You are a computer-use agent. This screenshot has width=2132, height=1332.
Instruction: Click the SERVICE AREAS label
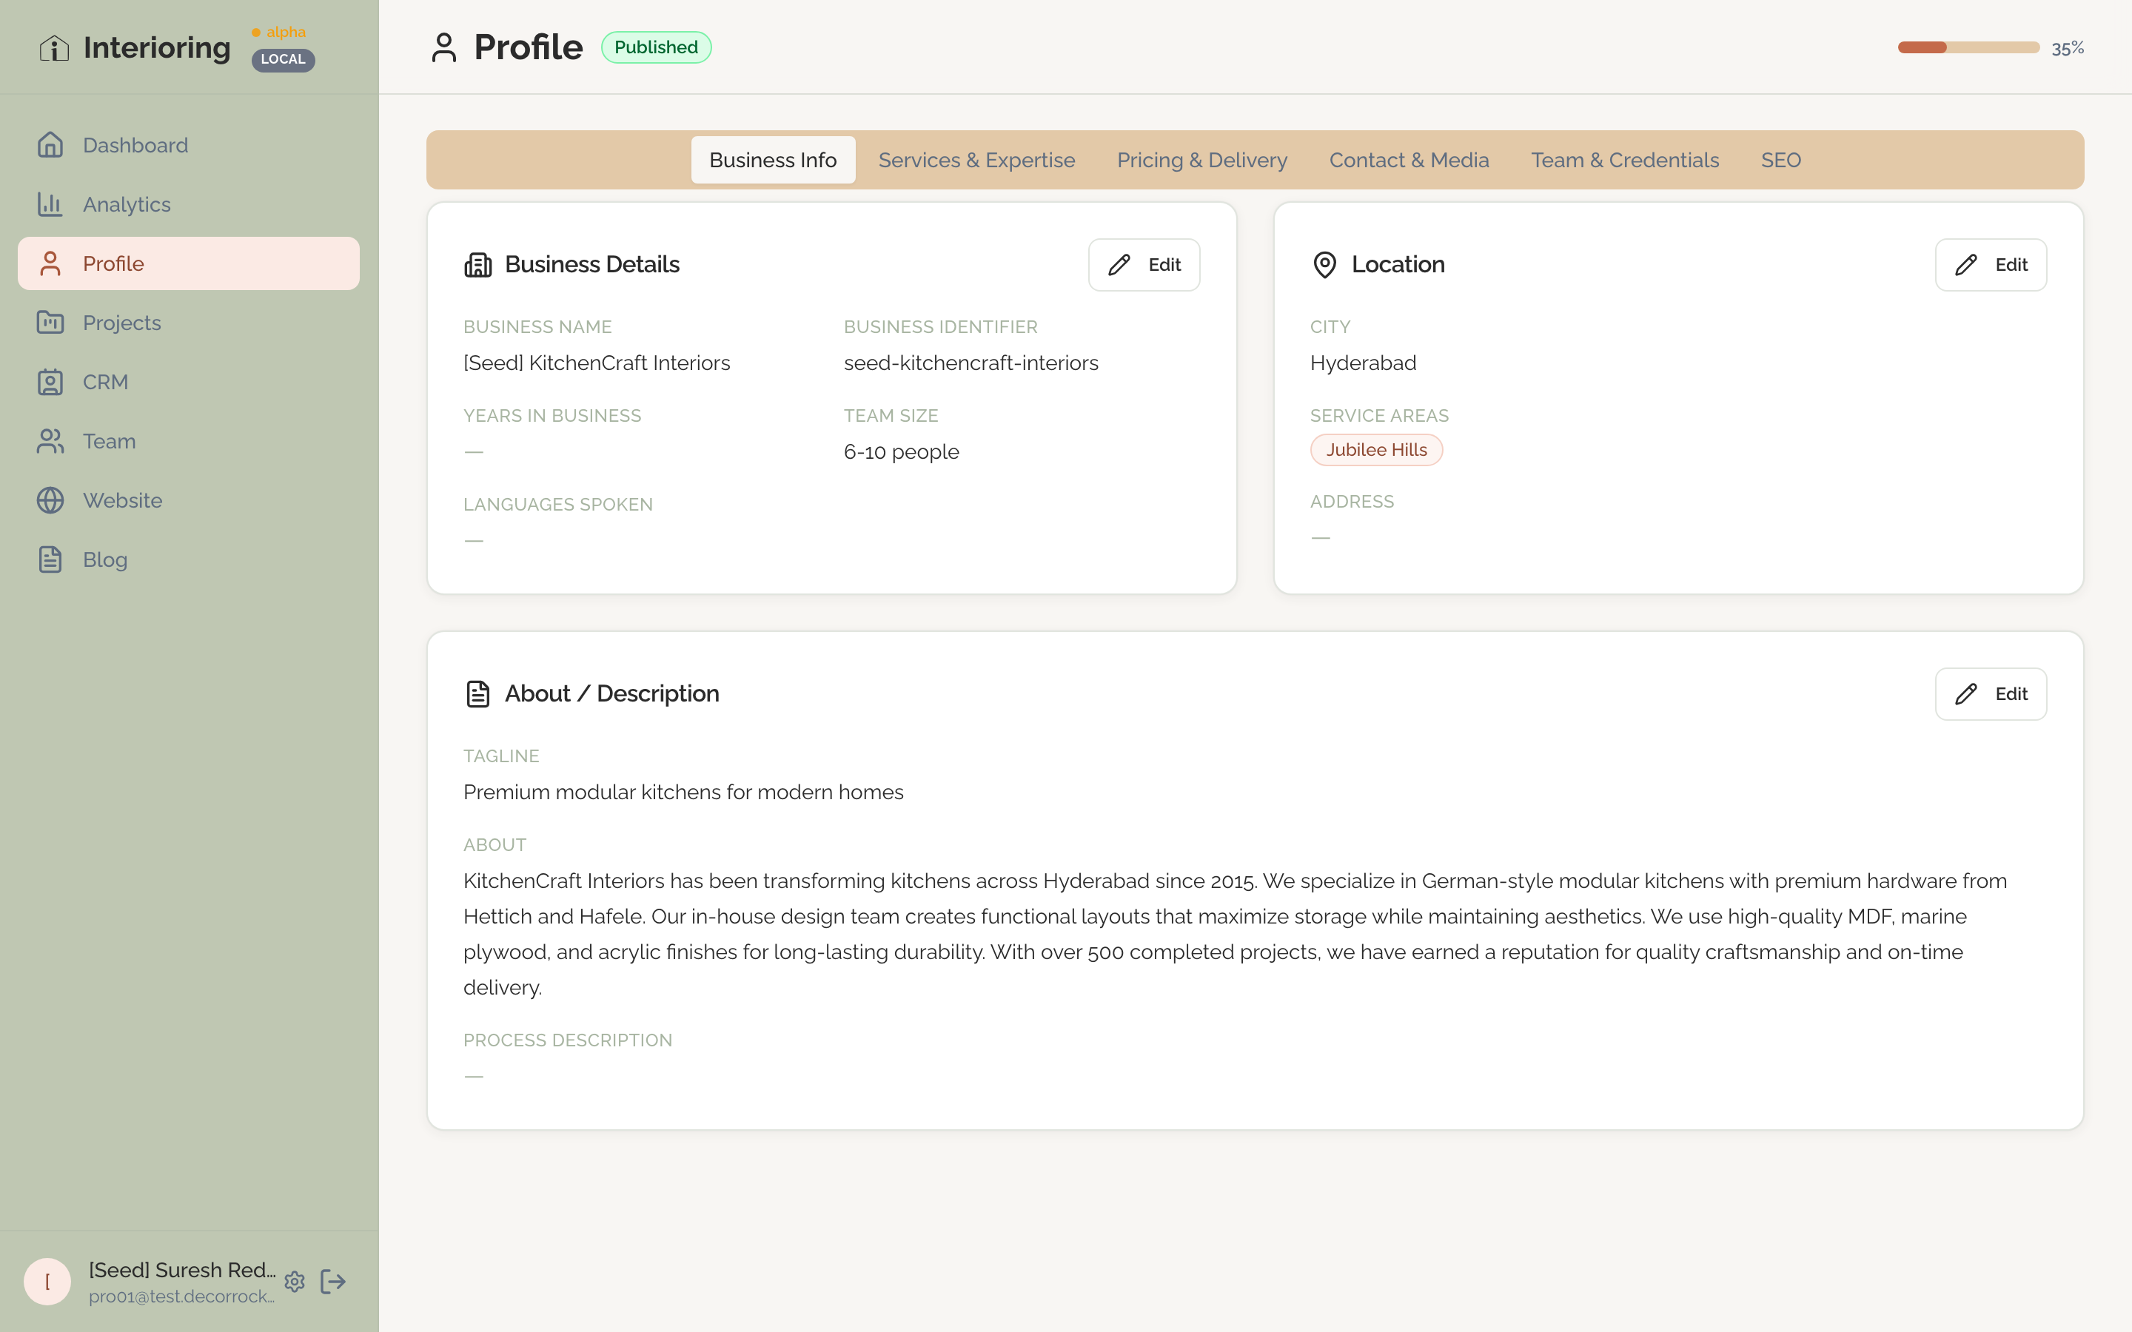tap(1378, 415)
